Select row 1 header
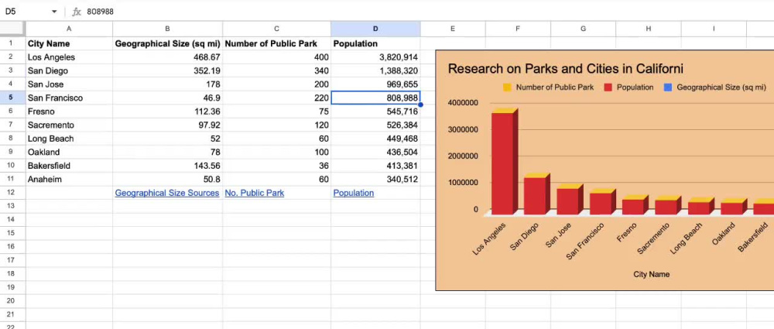 tap(13, 43)
